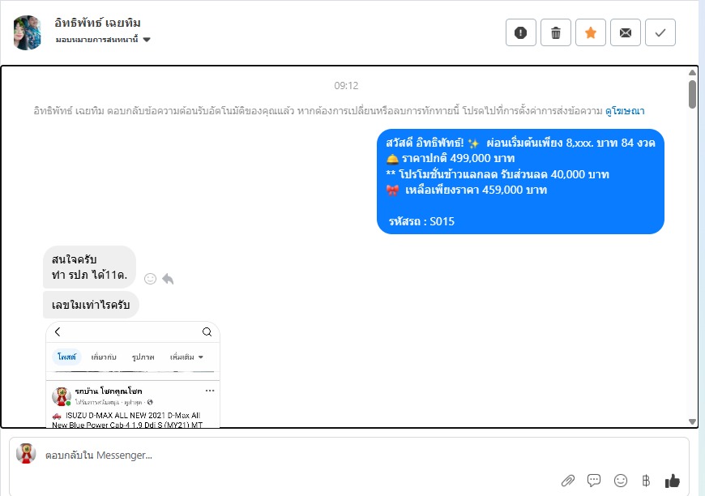The height and width of the screenshot is (496, 705).
Task: Send a thumbs-up like
Action: pos(672,481)
